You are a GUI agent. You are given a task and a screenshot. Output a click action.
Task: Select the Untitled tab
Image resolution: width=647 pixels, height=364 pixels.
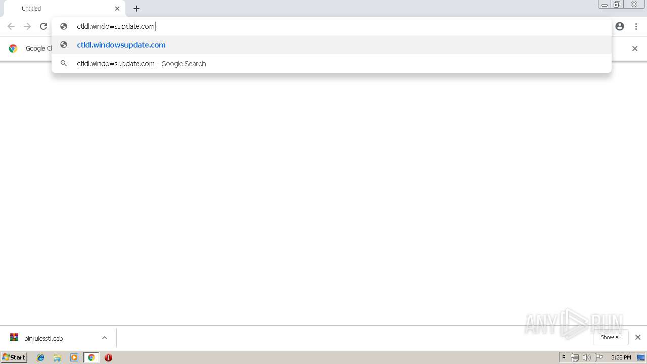[x=65, y=9]
